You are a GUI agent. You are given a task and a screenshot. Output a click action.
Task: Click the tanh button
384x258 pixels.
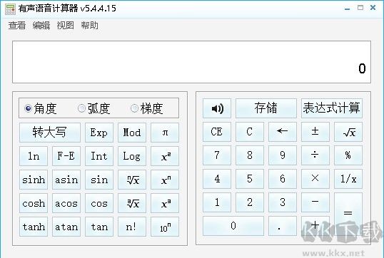[x=34, y=227]
